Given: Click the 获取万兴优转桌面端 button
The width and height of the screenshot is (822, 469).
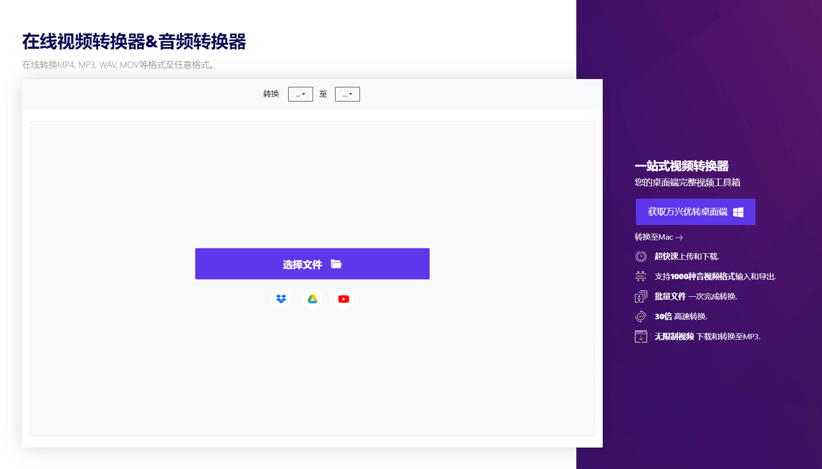Looking at the screenshot, I should point(695,211).
